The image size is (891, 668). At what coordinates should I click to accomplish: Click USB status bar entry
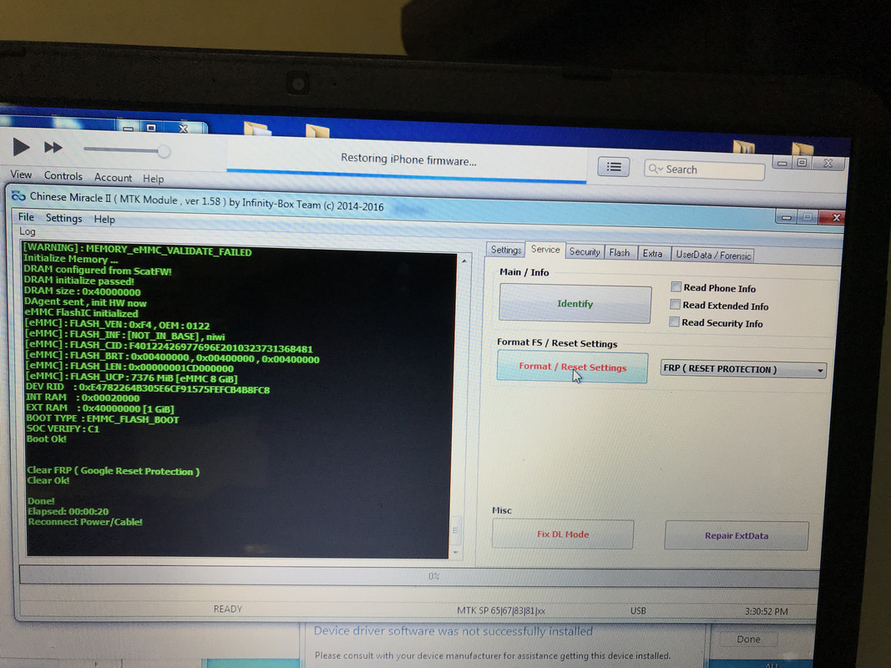[638, 610]
